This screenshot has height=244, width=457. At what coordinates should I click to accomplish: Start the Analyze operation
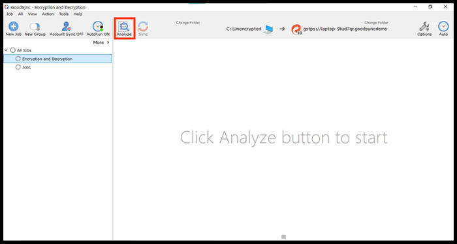[124, 29]
